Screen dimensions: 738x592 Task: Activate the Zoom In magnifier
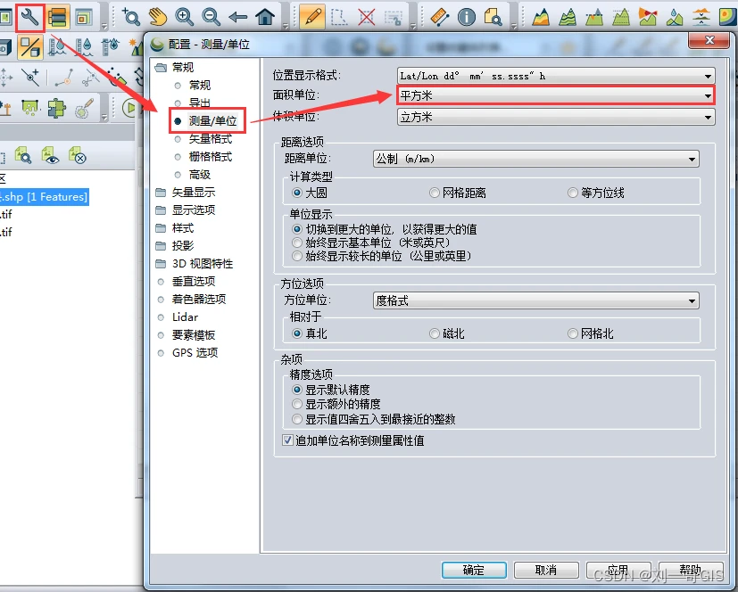(184, 18)
